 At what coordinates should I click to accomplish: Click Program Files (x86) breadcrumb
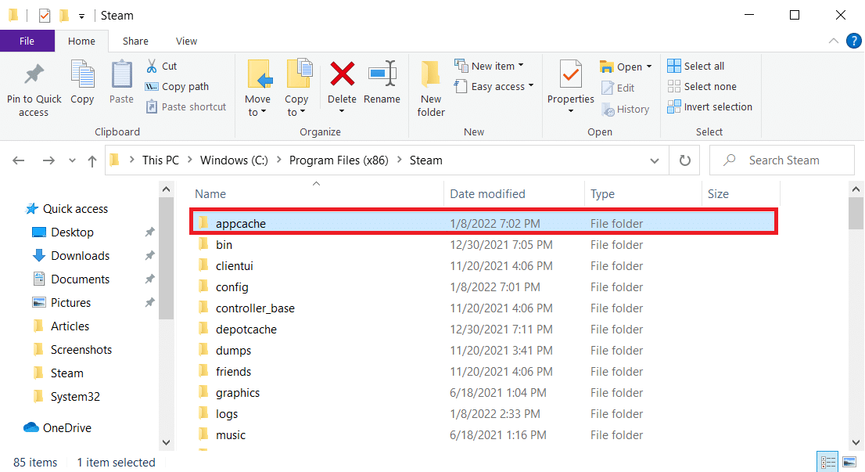pyautogui.click(x=339, y=160)
